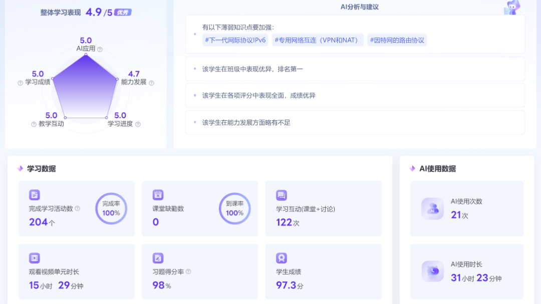541x304 pixels.
Task: Open the #专用网络互连（VPN和NAT）tag
Action: [x=318, y=40]
